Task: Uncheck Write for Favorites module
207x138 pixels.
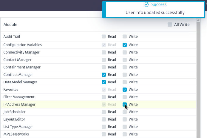Action: pos(125,90)
